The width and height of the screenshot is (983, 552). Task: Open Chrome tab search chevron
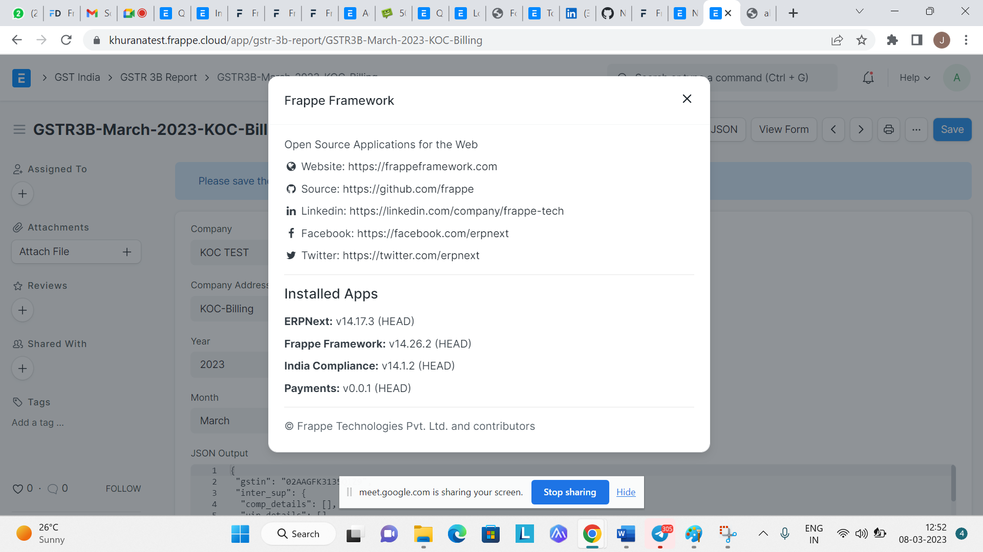(859, 12)
